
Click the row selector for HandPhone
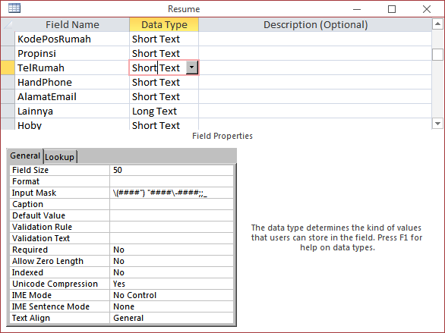tap(8, 82)
